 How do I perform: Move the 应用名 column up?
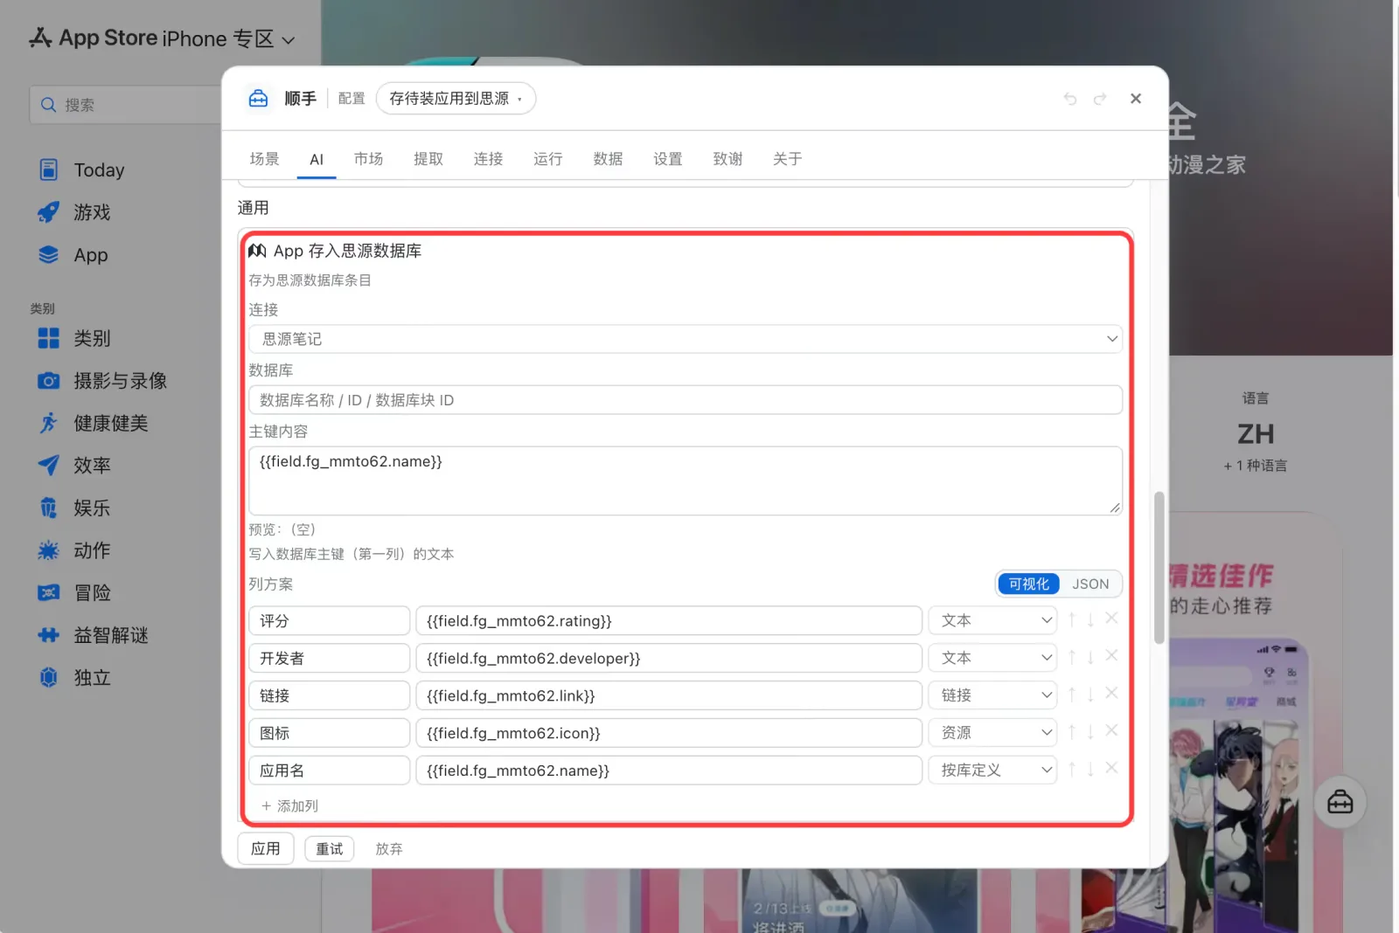click(x=1072, y=770)
